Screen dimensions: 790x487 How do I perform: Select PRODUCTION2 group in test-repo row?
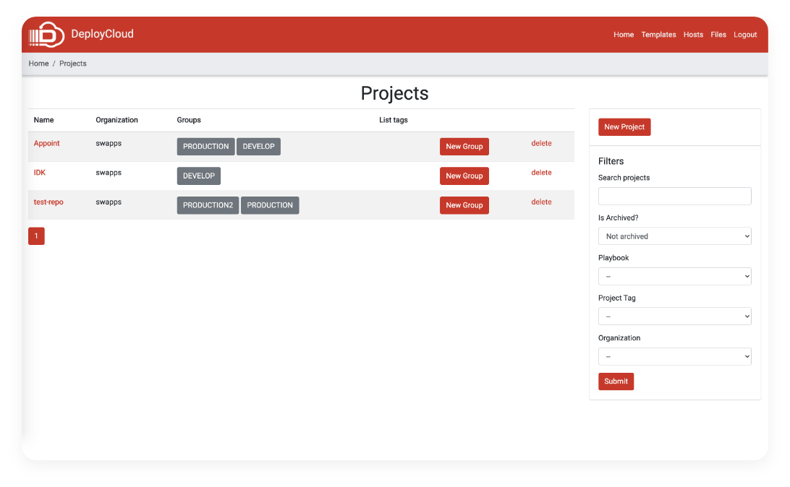pos(208,205)
